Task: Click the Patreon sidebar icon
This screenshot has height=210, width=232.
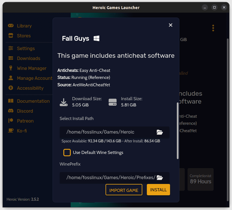Action: tap(11, 121)
